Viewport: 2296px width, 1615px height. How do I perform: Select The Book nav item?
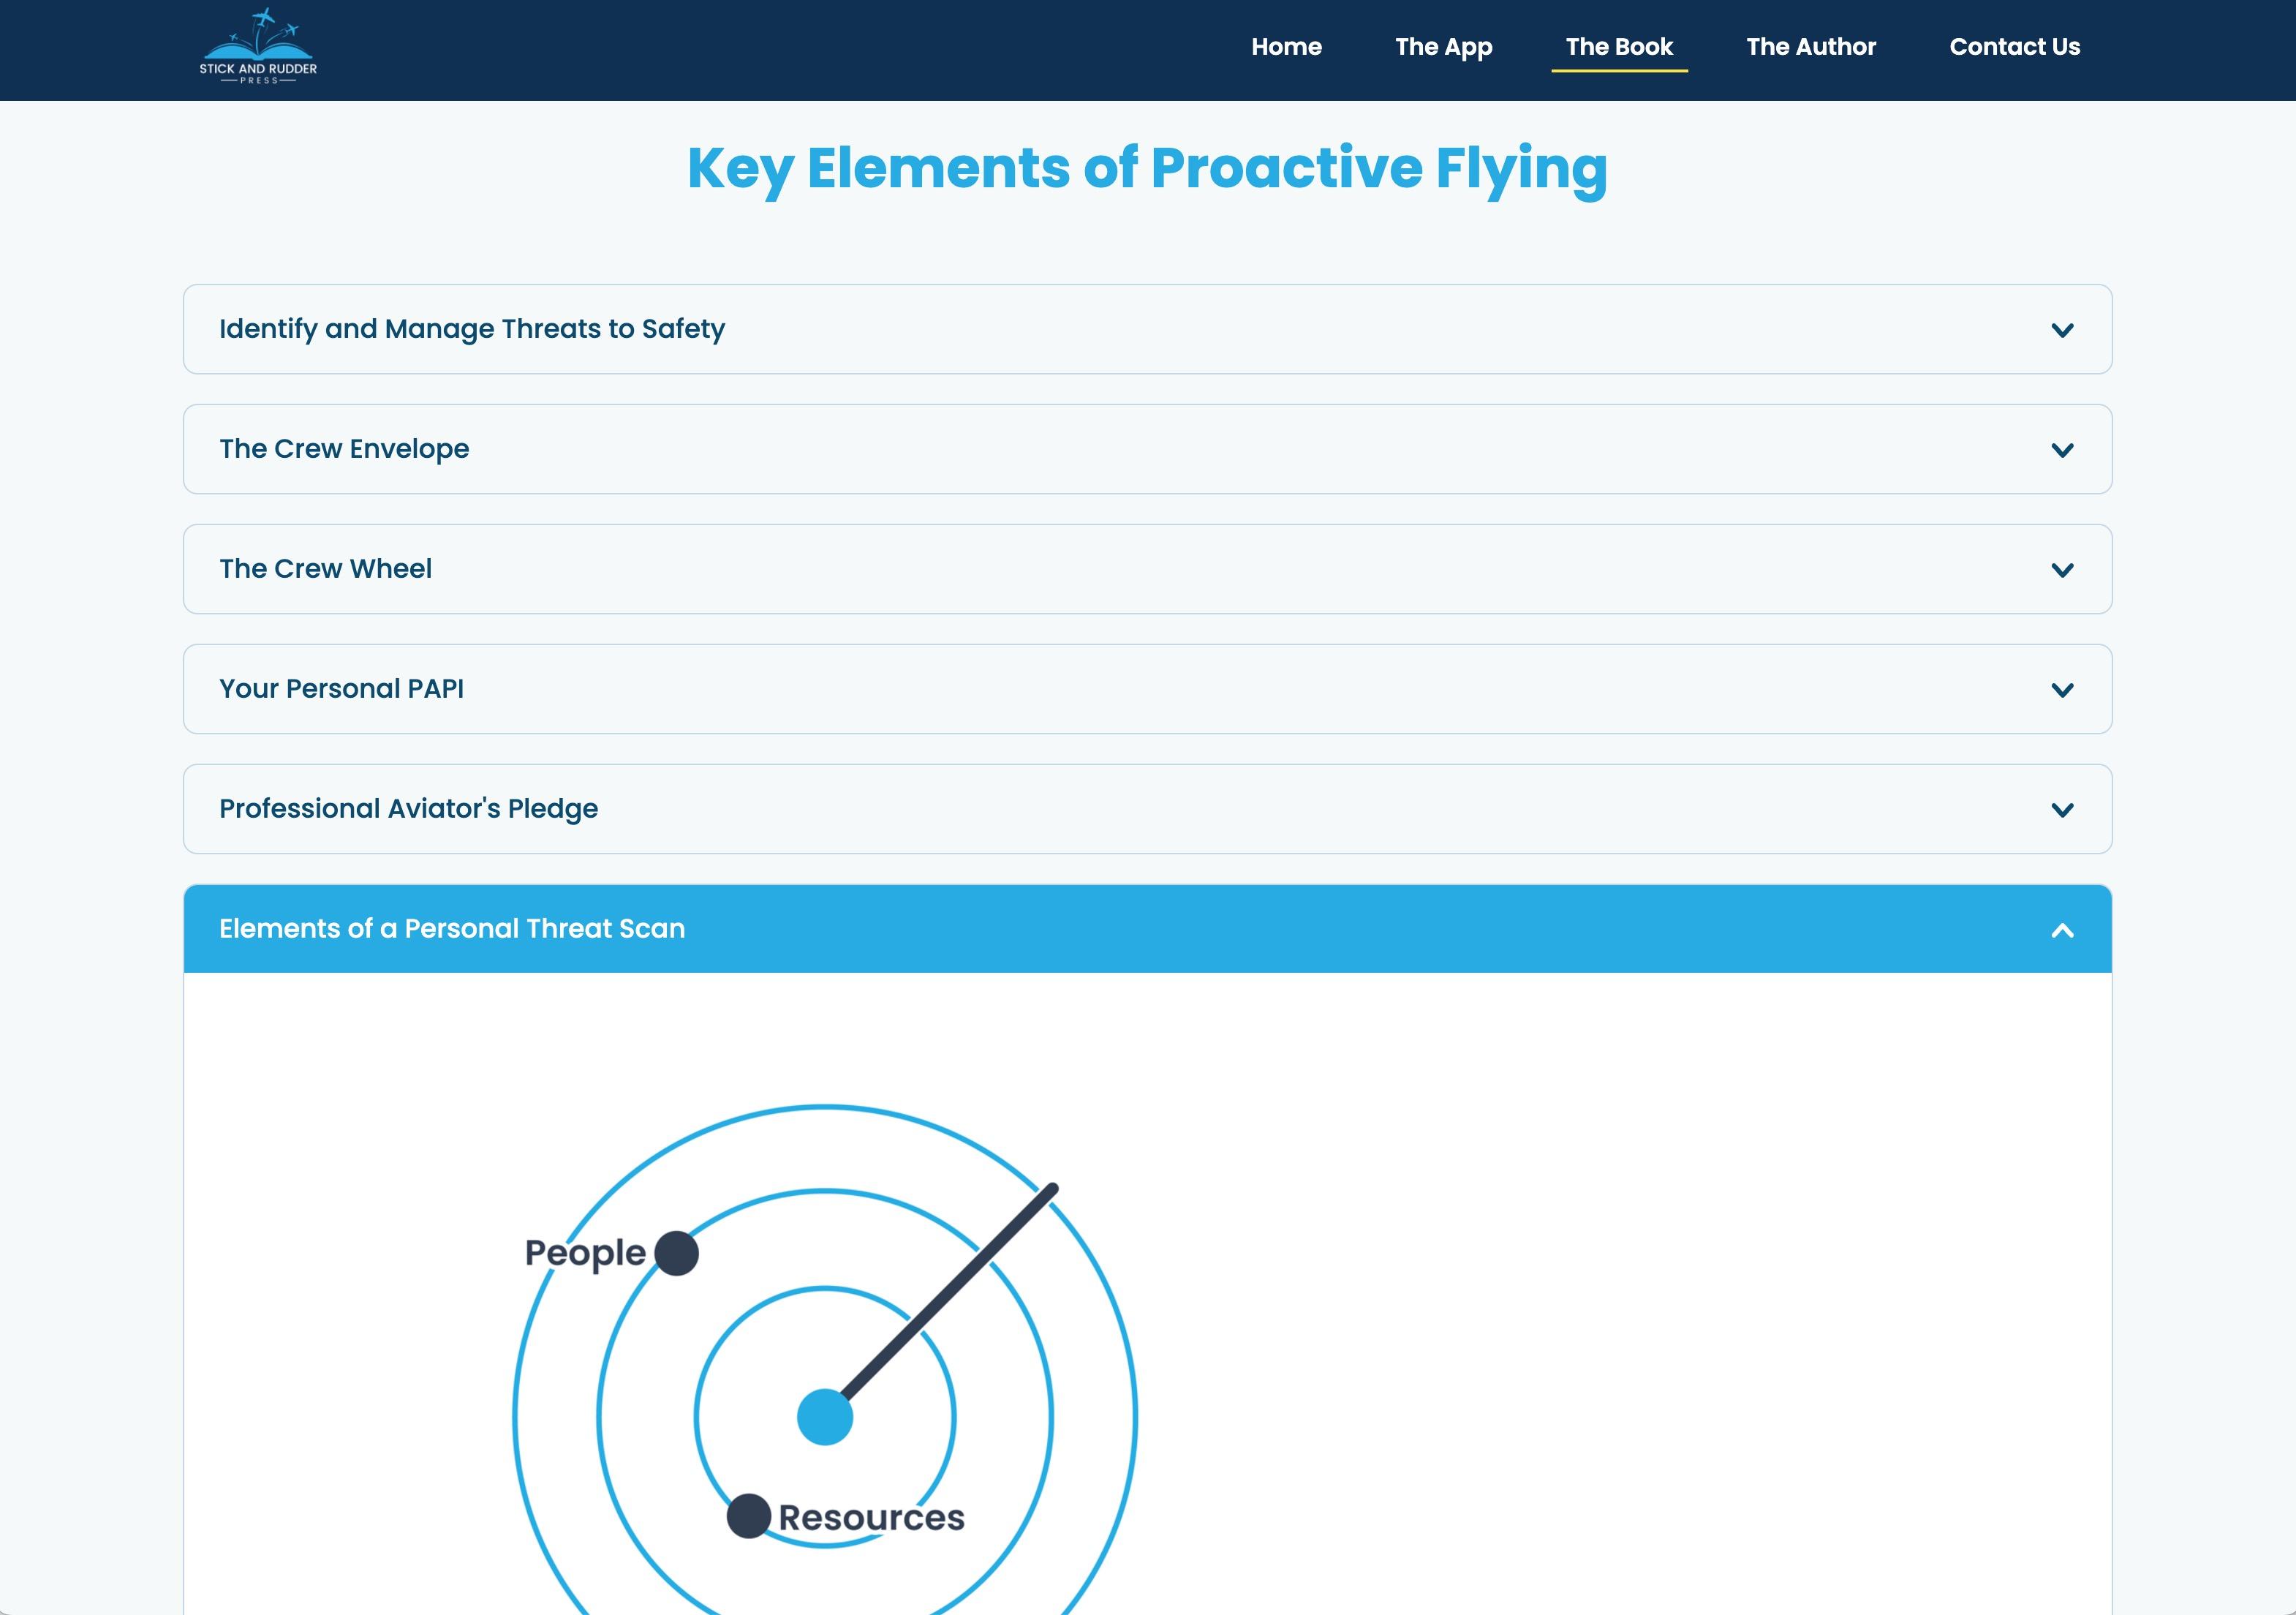point(1619,47)
